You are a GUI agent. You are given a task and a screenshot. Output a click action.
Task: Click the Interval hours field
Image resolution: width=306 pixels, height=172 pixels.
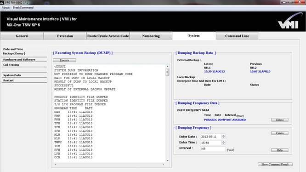[213, 149]
